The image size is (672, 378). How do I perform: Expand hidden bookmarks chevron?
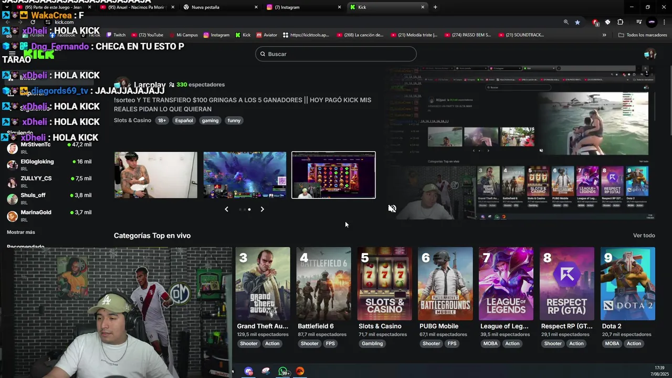(604, 35)
